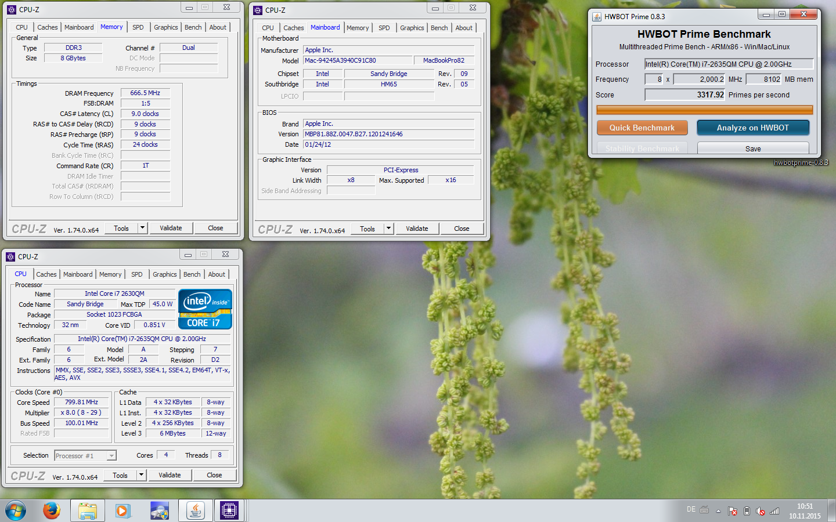
Task: Click the muted volume speaker tray icon
Action: click(x=761, y=511)
